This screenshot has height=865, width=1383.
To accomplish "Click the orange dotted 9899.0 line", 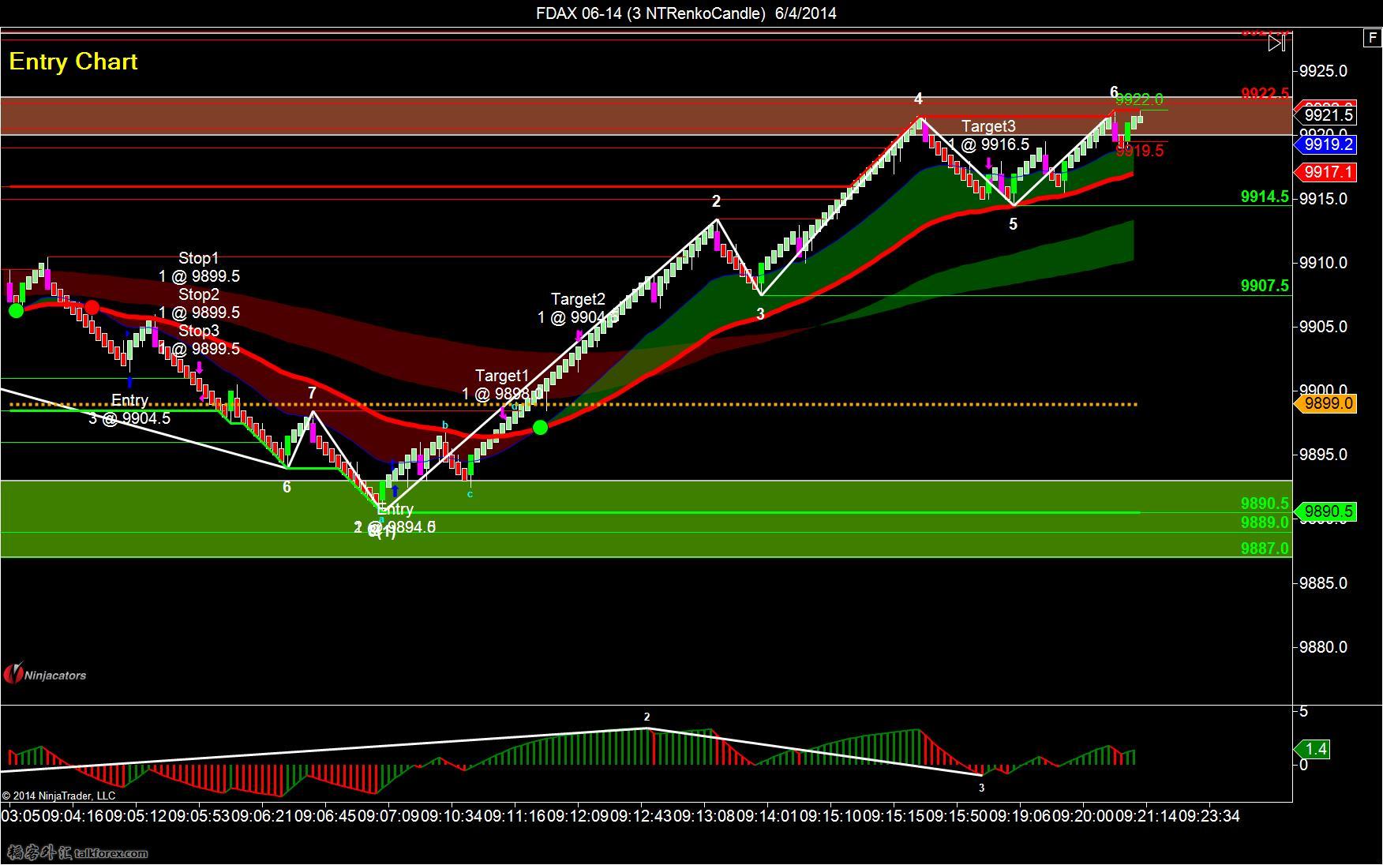I will pos(572,405).
